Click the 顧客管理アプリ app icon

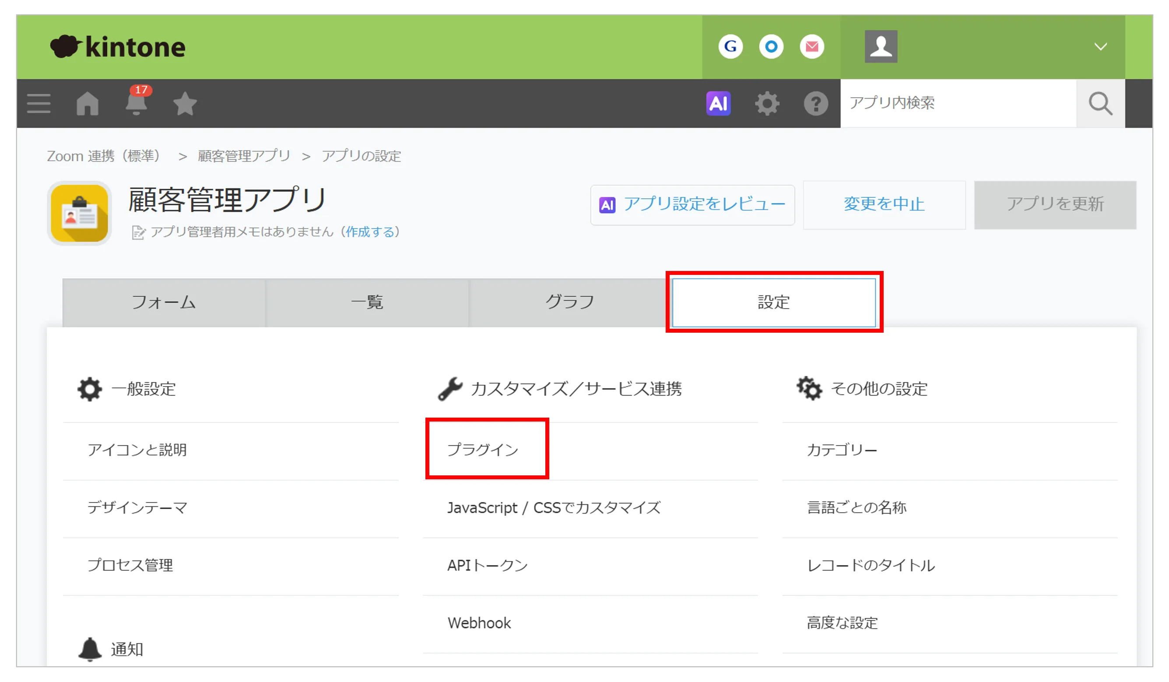click(79, 213)
